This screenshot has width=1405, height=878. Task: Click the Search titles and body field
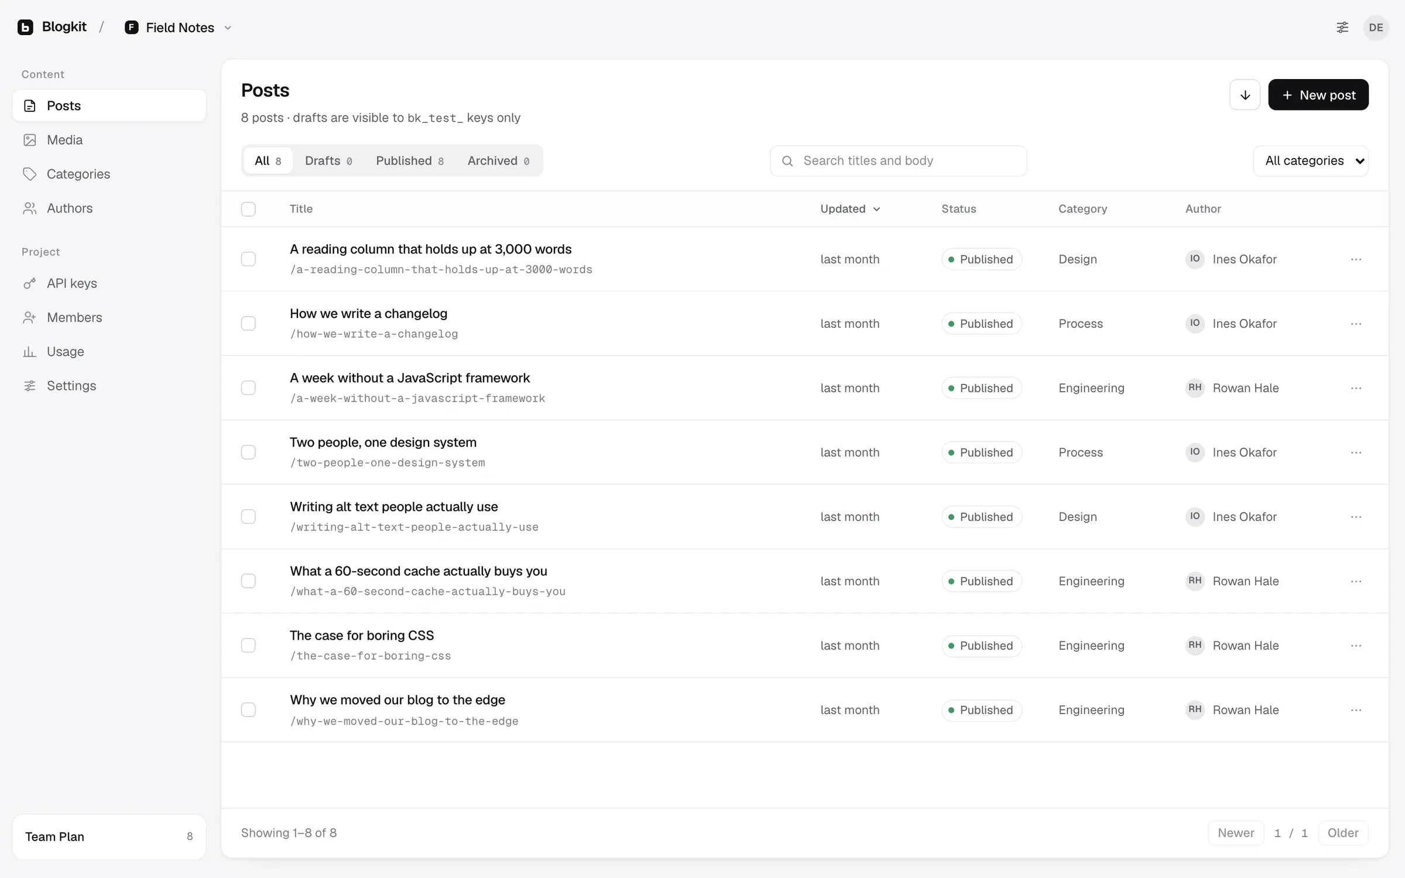tap(898, 161)
